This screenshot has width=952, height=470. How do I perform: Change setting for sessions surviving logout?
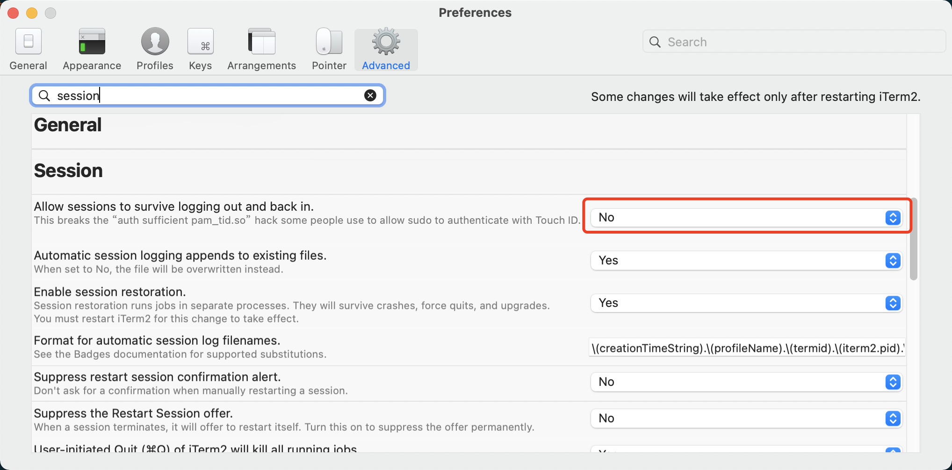pyautogui.click(x=745, y=217)
